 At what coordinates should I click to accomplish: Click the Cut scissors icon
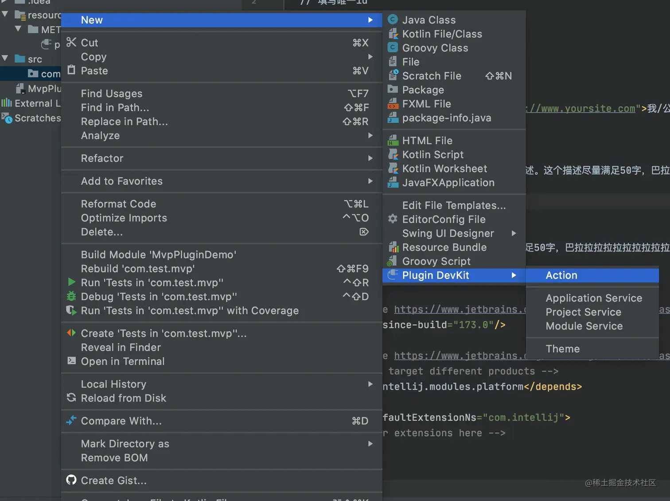pos(71,42)
